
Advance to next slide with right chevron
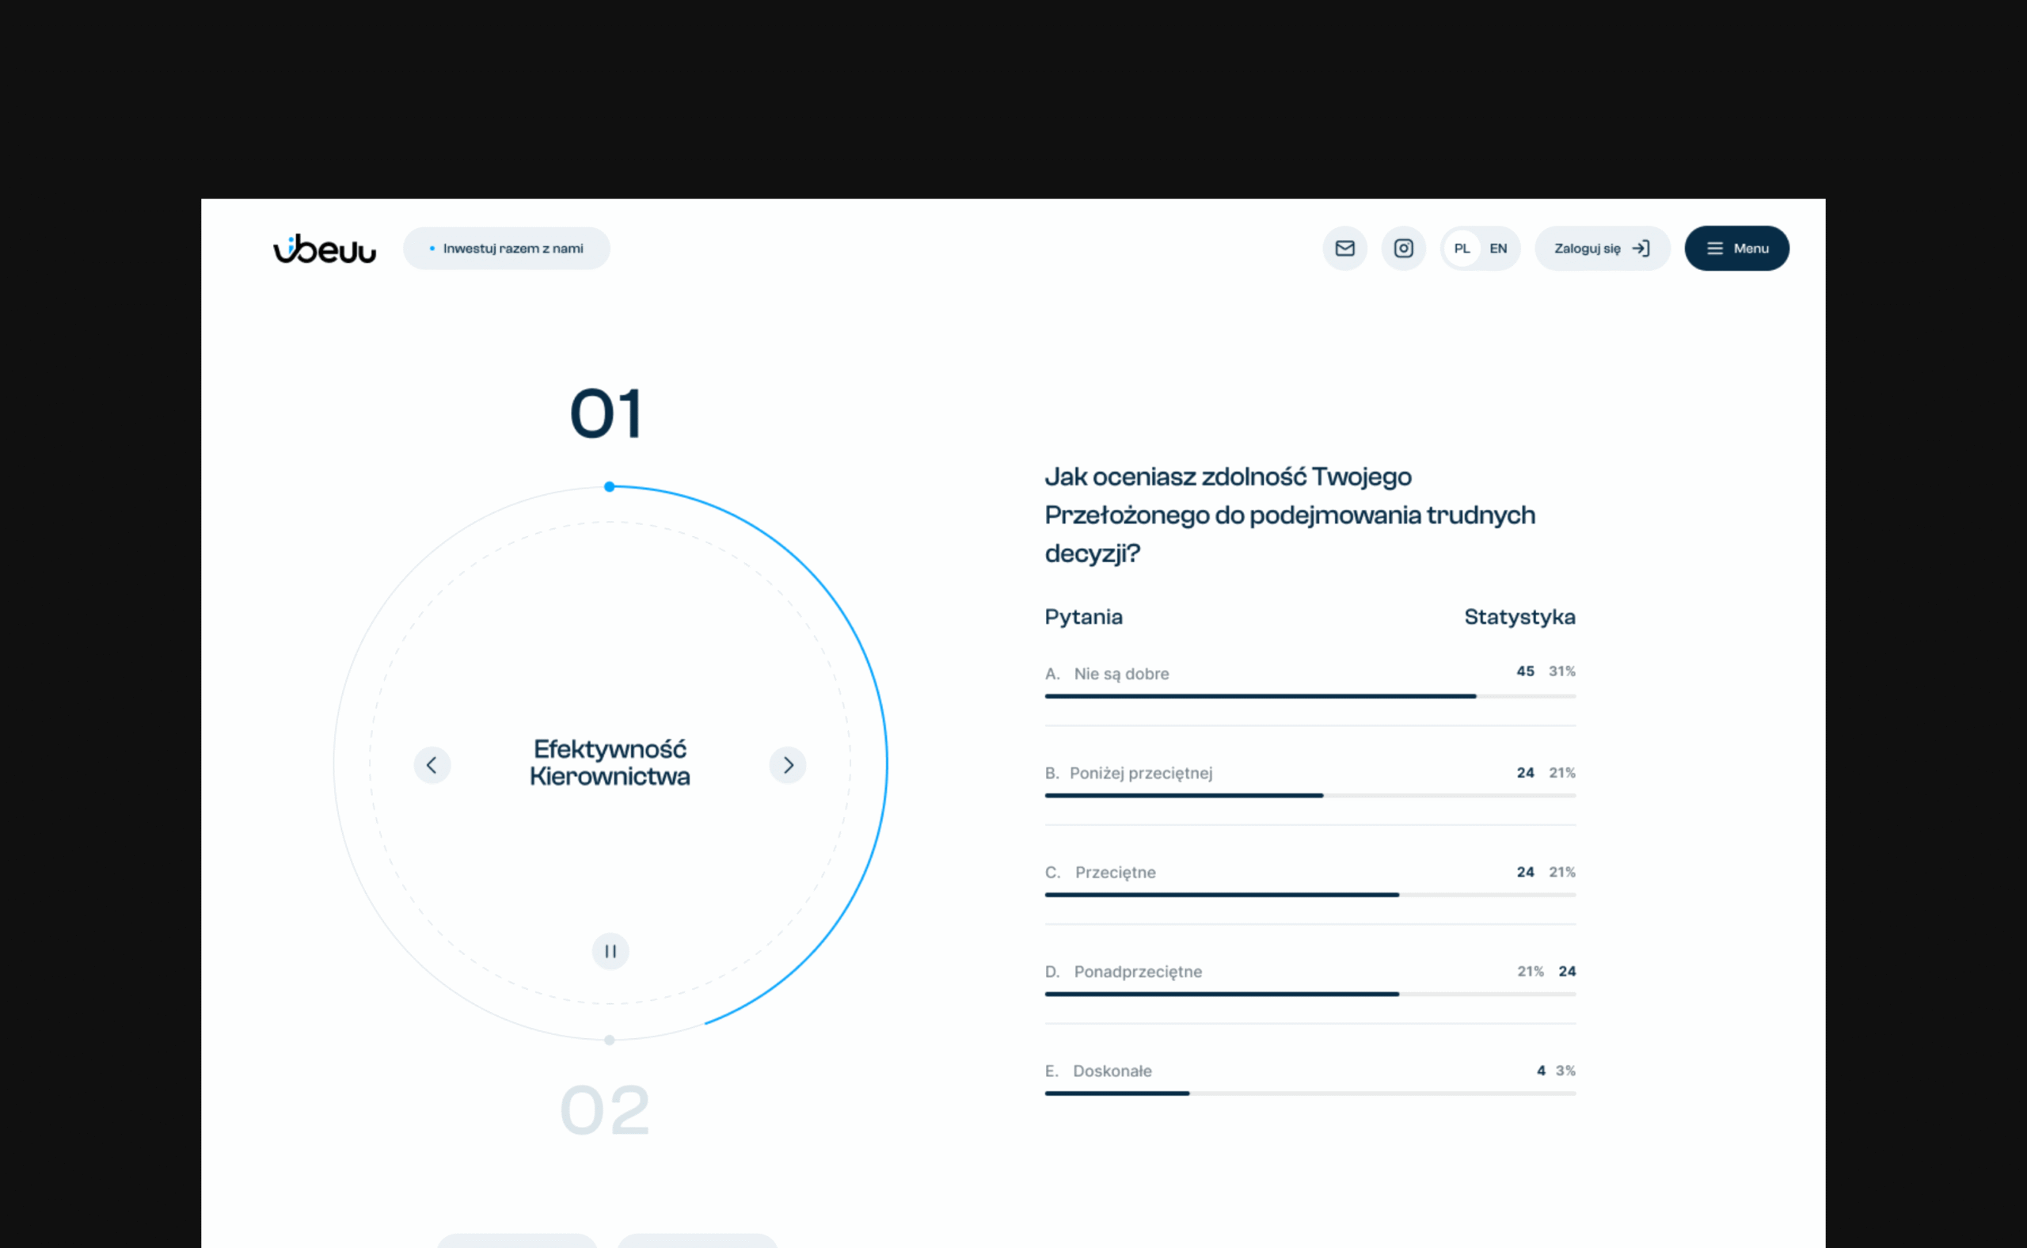788,765
